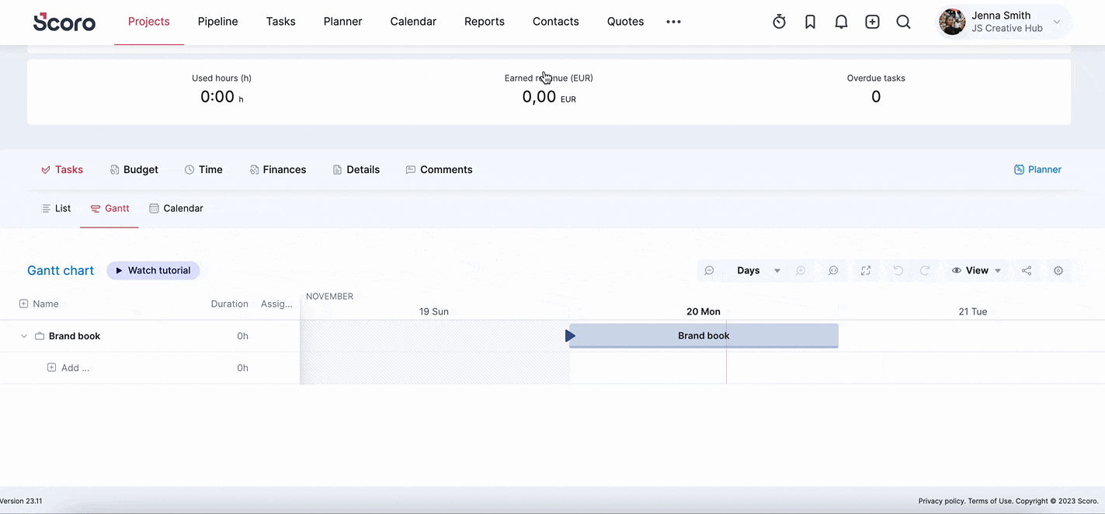Click the Gantt chart heading link
Viewport: 1105px width, 514px height.
[x=61, y=270]
